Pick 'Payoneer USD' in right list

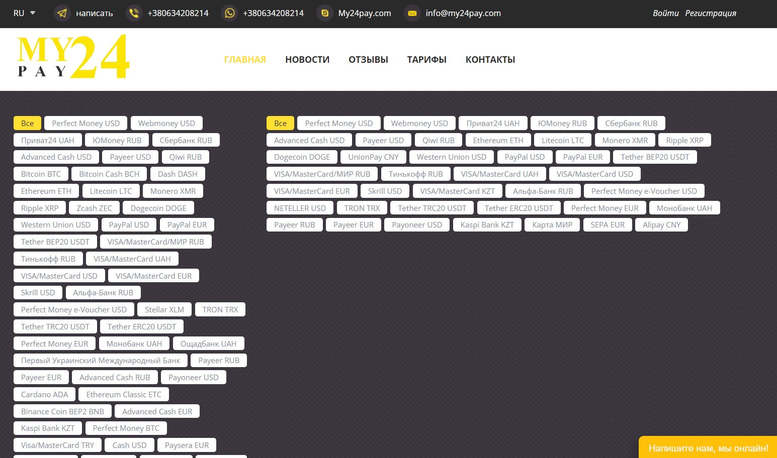pyautogui.click(x=417, y=225)
